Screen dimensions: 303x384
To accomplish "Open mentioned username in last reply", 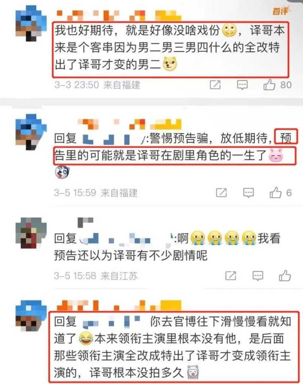I will coord(111,322).
